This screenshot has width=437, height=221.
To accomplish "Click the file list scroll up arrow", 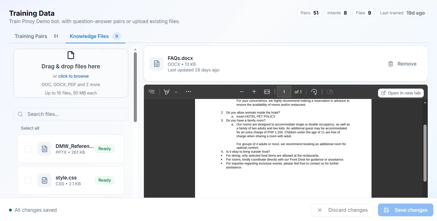I will 135,49.
